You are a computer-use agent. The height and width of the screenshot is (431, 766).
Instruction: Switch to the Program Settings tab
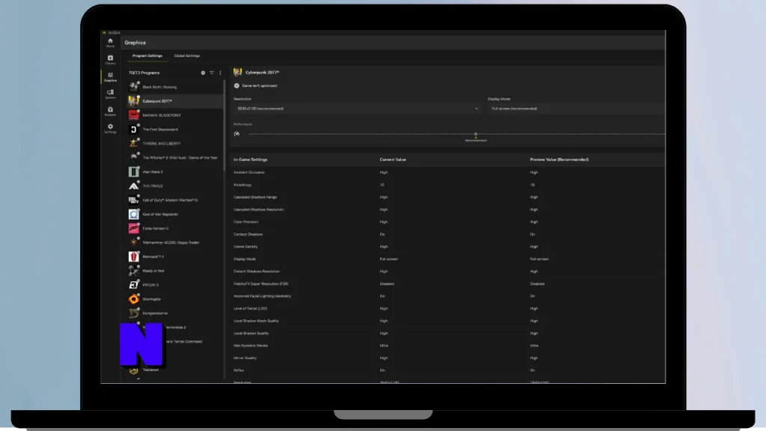(147, 55)
